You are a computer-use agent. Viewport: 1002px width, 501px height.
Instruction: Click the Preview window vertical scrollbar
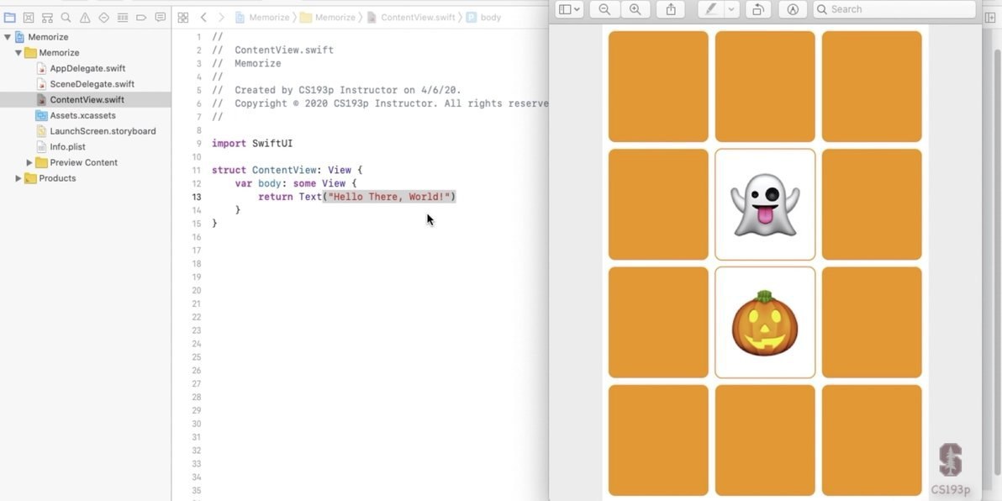pyautogui.click(x=997, y=262)
